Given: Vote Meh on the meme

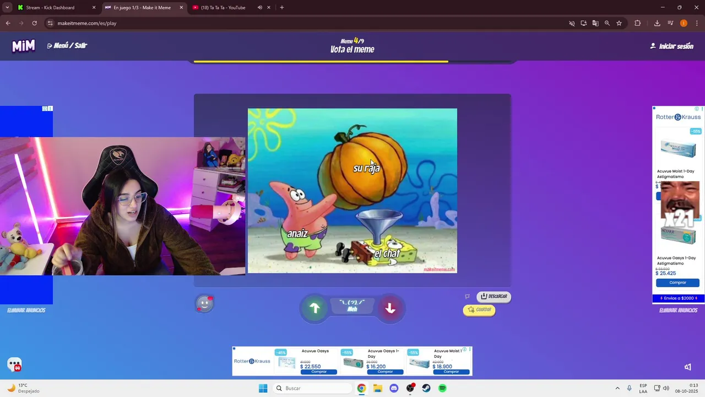Looking at the screenshot, I should click(x=352, y=306).
